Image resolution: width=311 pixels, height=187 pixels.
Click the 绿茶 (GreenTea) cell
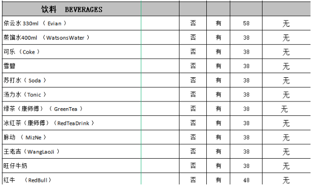point(72,109)
